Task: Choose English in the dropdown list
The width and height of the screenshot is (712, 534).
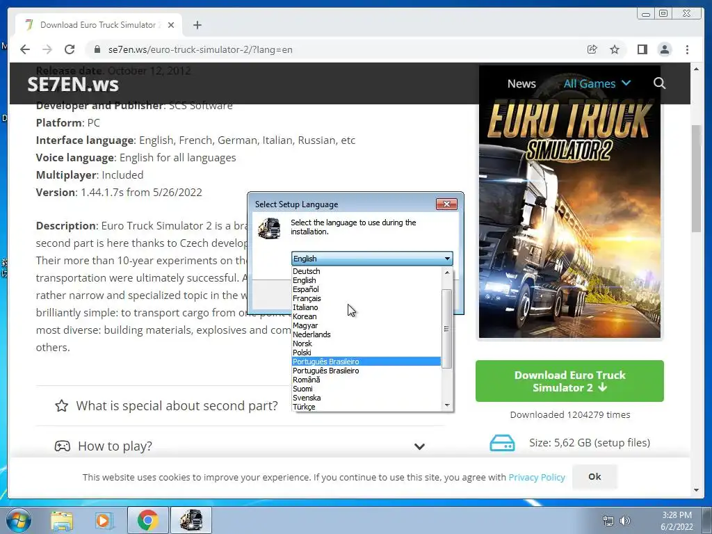Action: click(366, 280)
